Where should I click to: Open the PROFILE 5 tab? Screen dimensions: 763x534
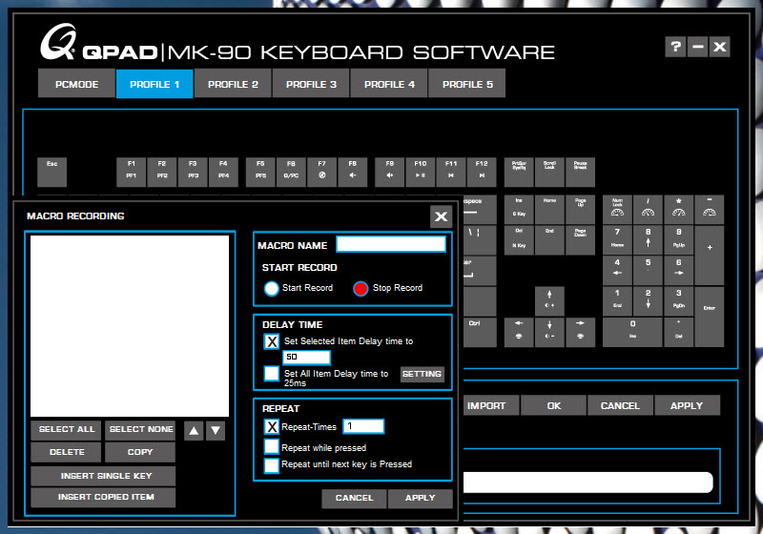click(x=467, y=84)
